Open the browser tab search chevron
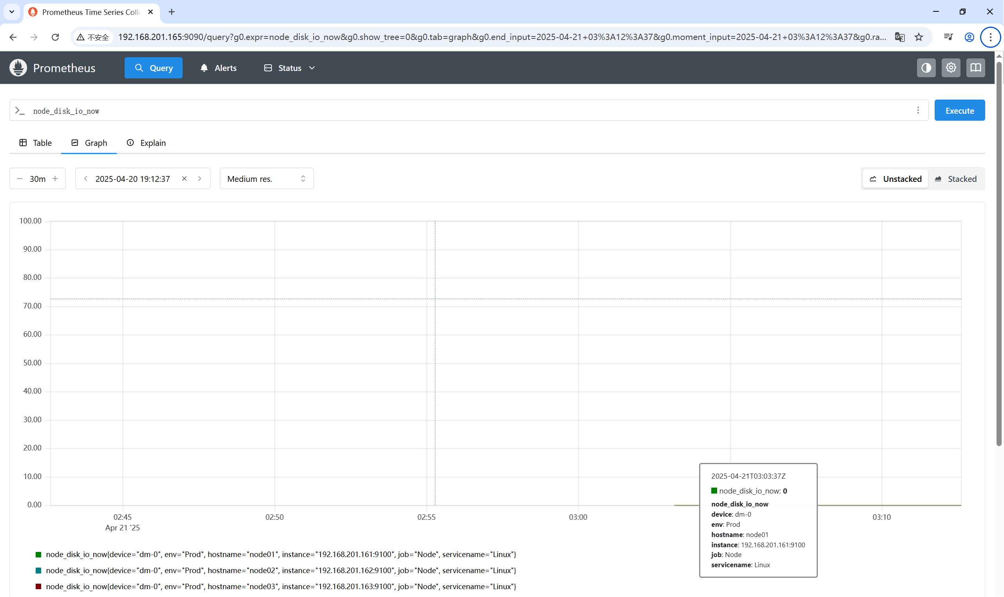Screen dimensions: 1004x597 12,12
